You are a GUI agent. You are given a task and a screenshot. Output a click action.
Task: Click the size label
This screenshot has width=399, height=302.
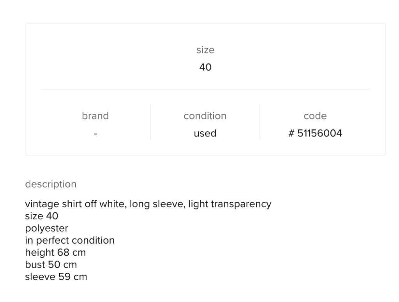click(205, 50)
